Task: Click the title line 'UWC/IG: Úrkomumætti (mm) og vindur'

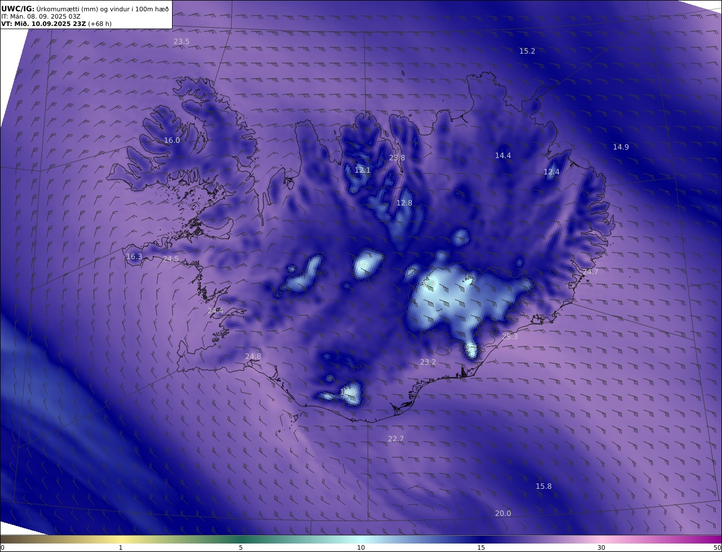Action: click(x=85, y=8)
